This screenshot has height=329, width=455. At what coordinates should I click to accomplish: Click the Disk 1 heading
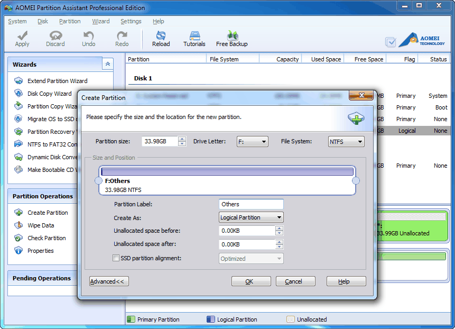click(143, 78)
